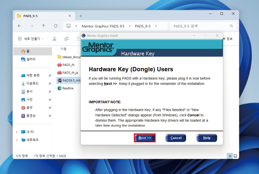Maximize the File Explorer window
259x174 pixels.
[x=222, y=14]
